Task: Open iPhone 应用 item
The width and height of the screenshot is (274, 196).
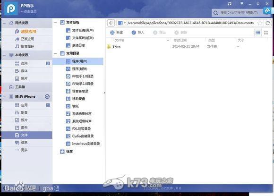Action: click(27, 105)
